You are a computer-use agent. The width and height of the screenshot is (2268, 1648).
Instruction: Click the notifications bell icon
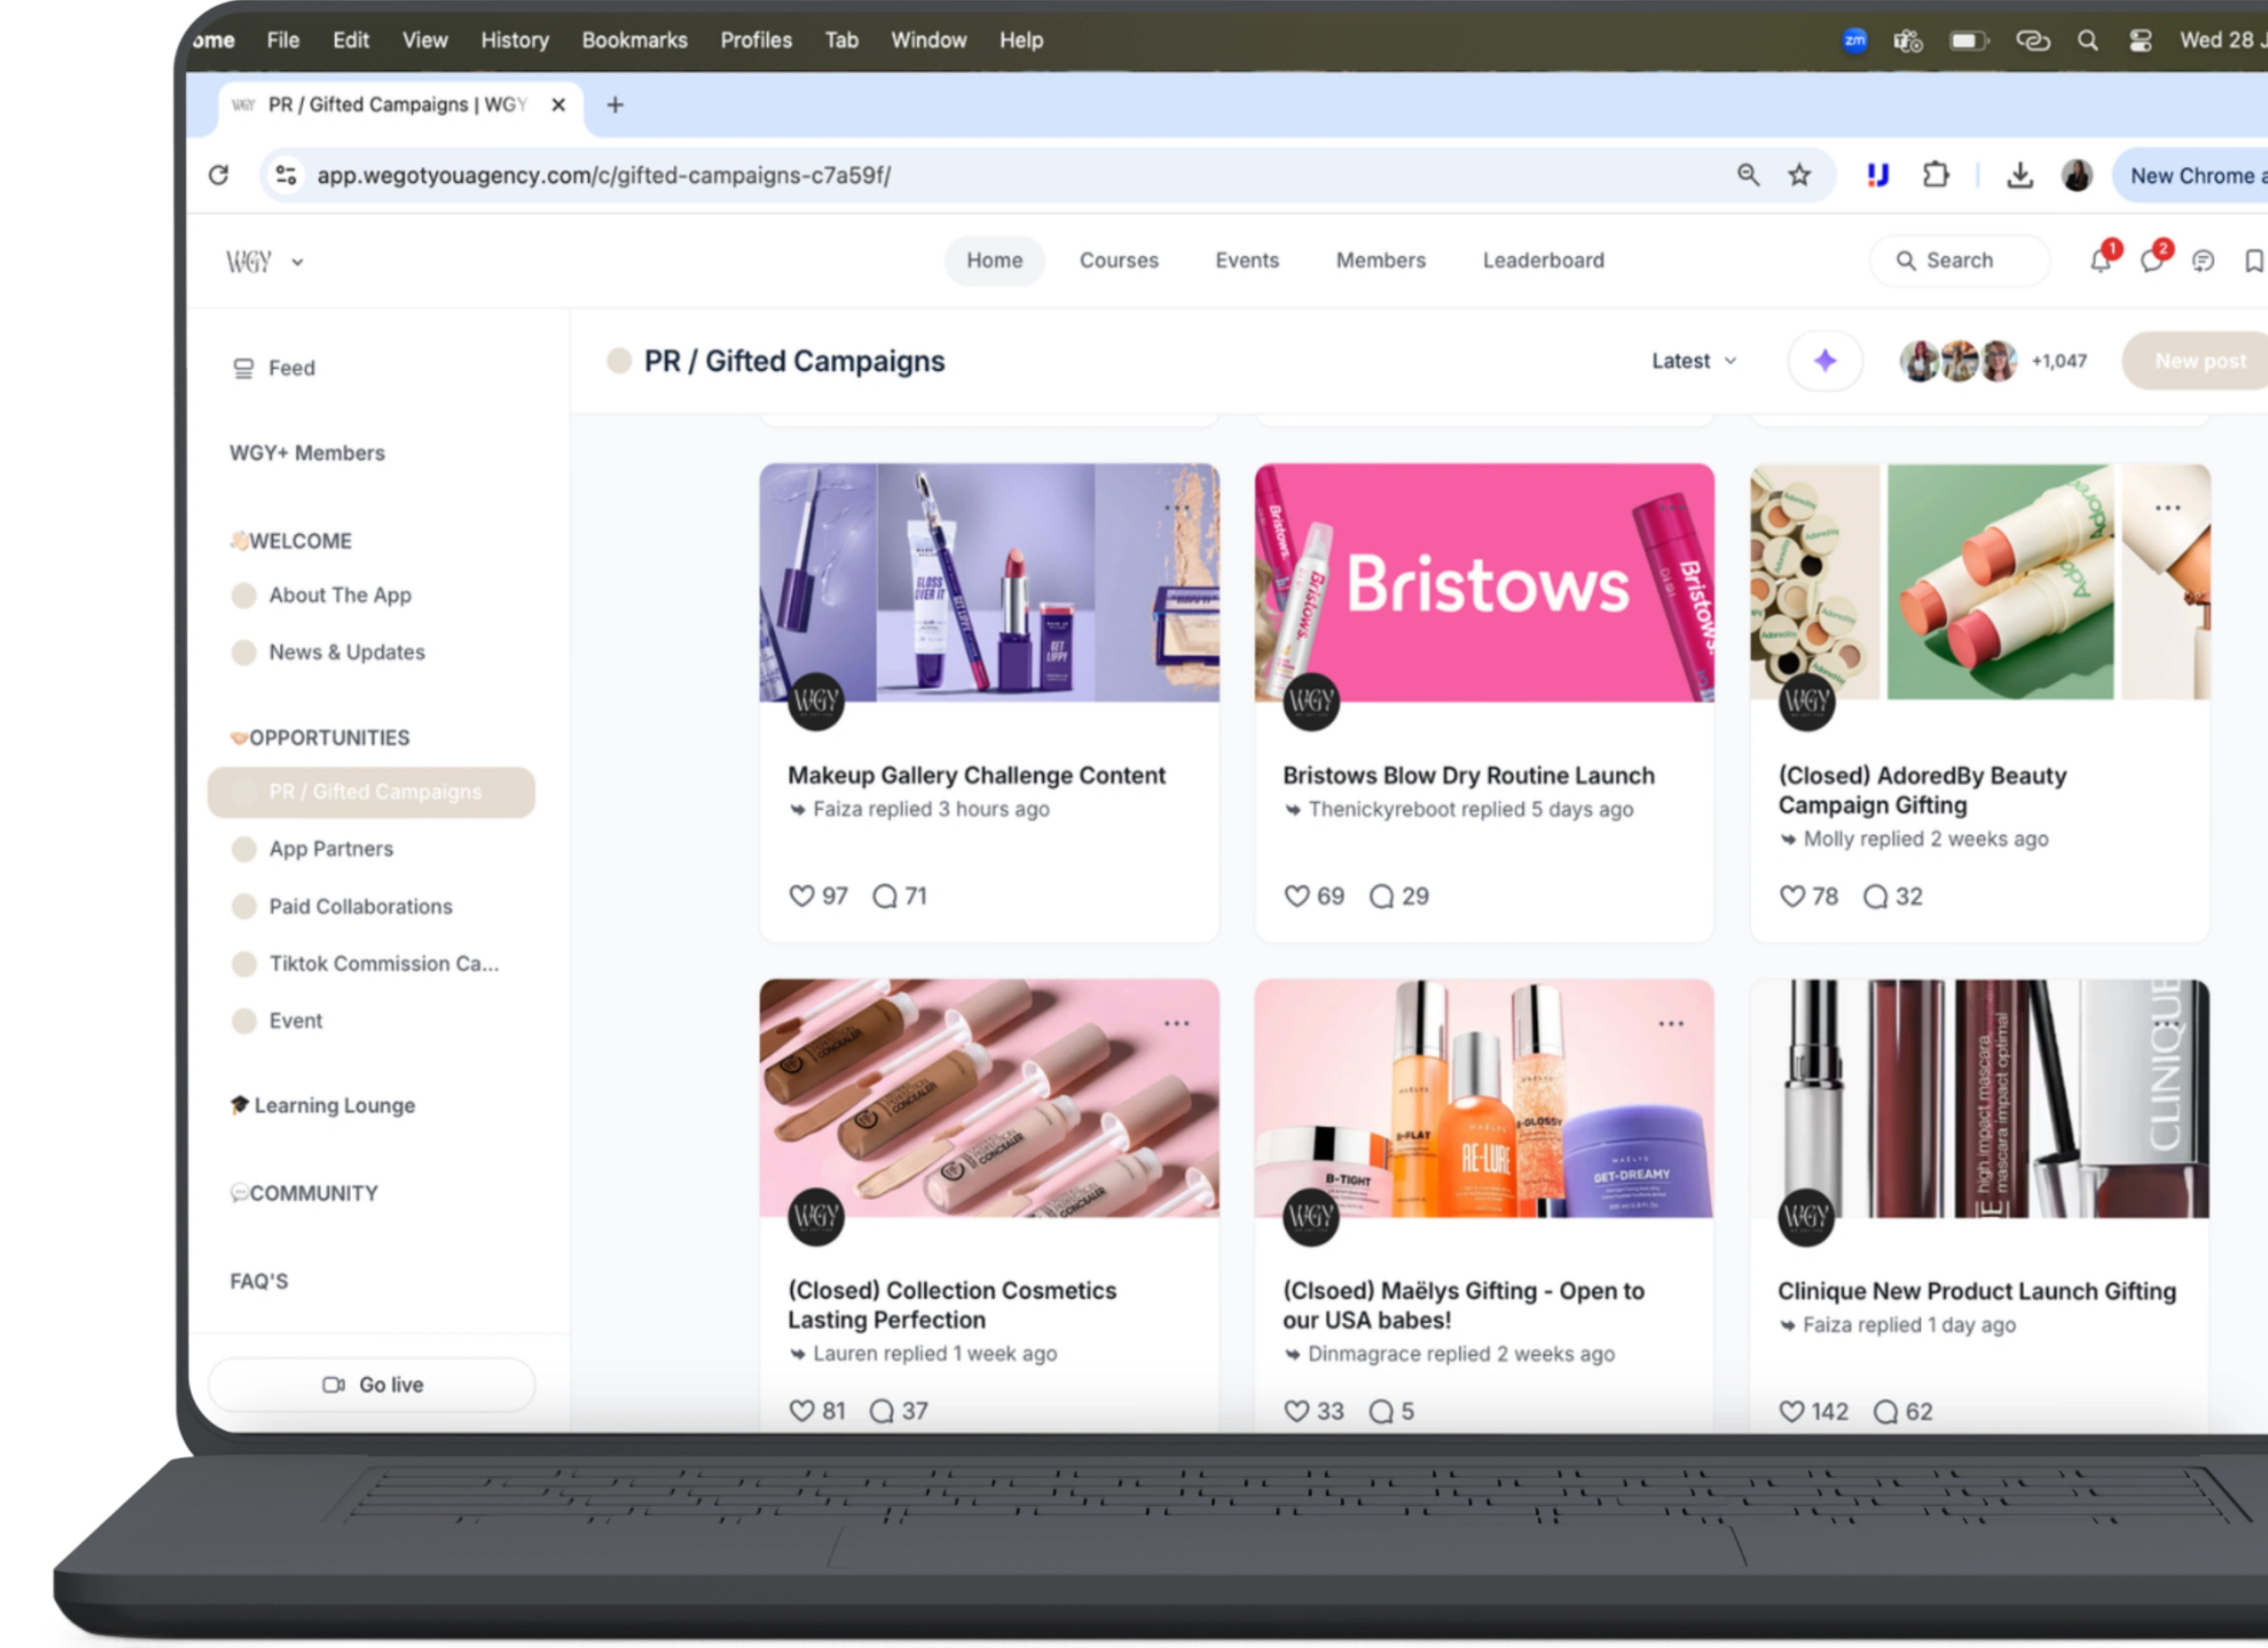click(2100, 262)
